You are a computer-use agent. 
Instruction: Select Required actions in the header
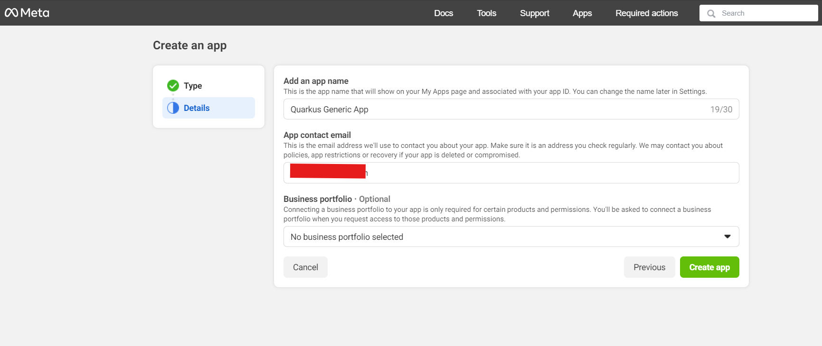(x=646, y=13)
